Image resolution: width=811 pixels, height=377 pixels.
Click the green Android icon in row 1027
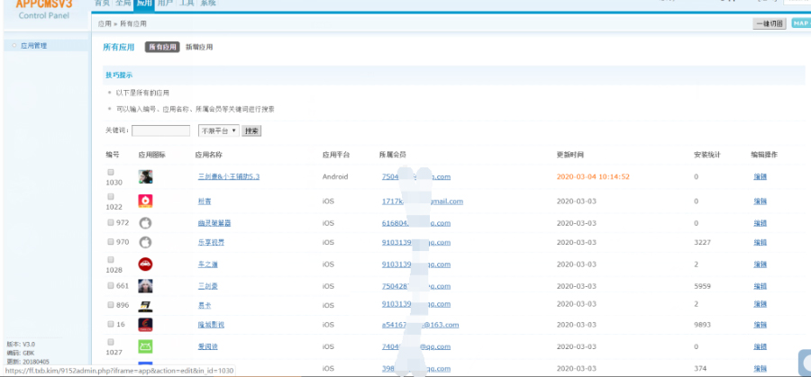pos(145,346)
